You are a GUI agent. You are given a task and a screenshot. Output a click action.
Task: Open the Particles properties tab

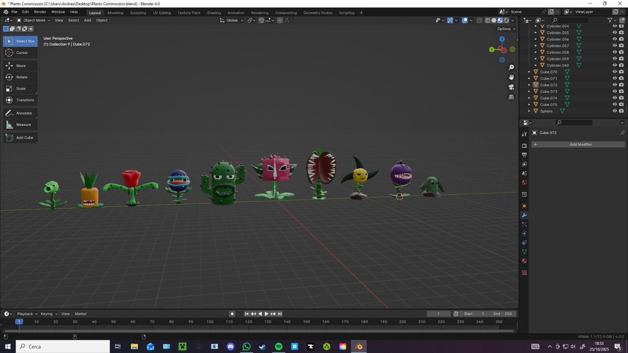[x=524, y=224]
